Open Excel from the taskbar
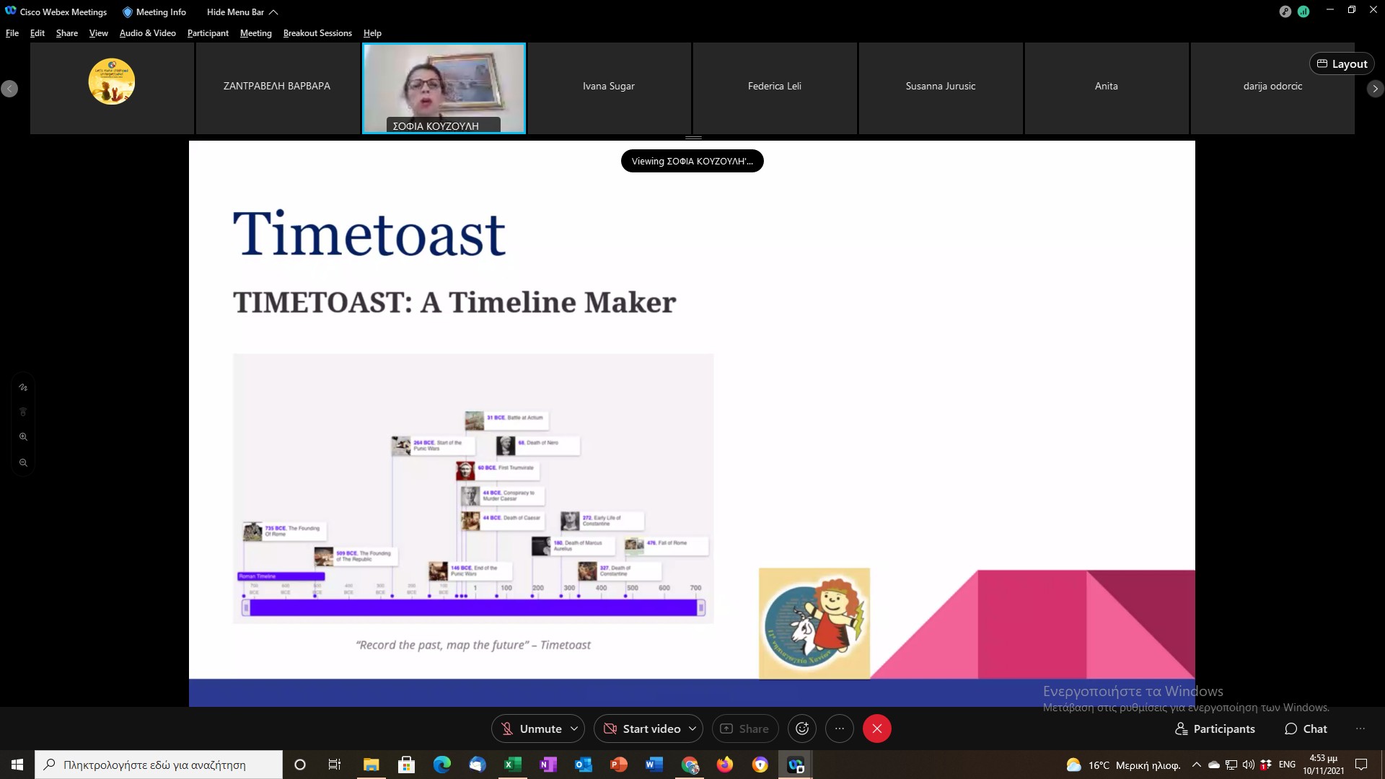Screen dimensions: 1385x779 (x=512, y=765)
